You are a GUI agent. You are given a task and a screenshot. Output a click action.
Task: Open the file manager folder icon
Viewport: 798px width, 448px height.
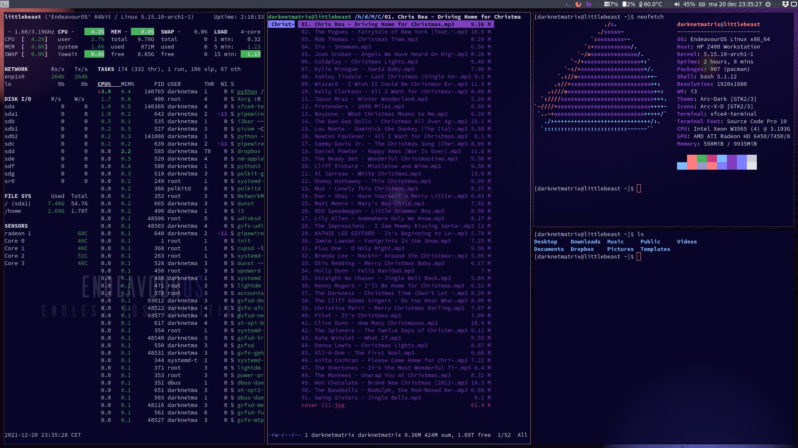(x=589, y=4)
